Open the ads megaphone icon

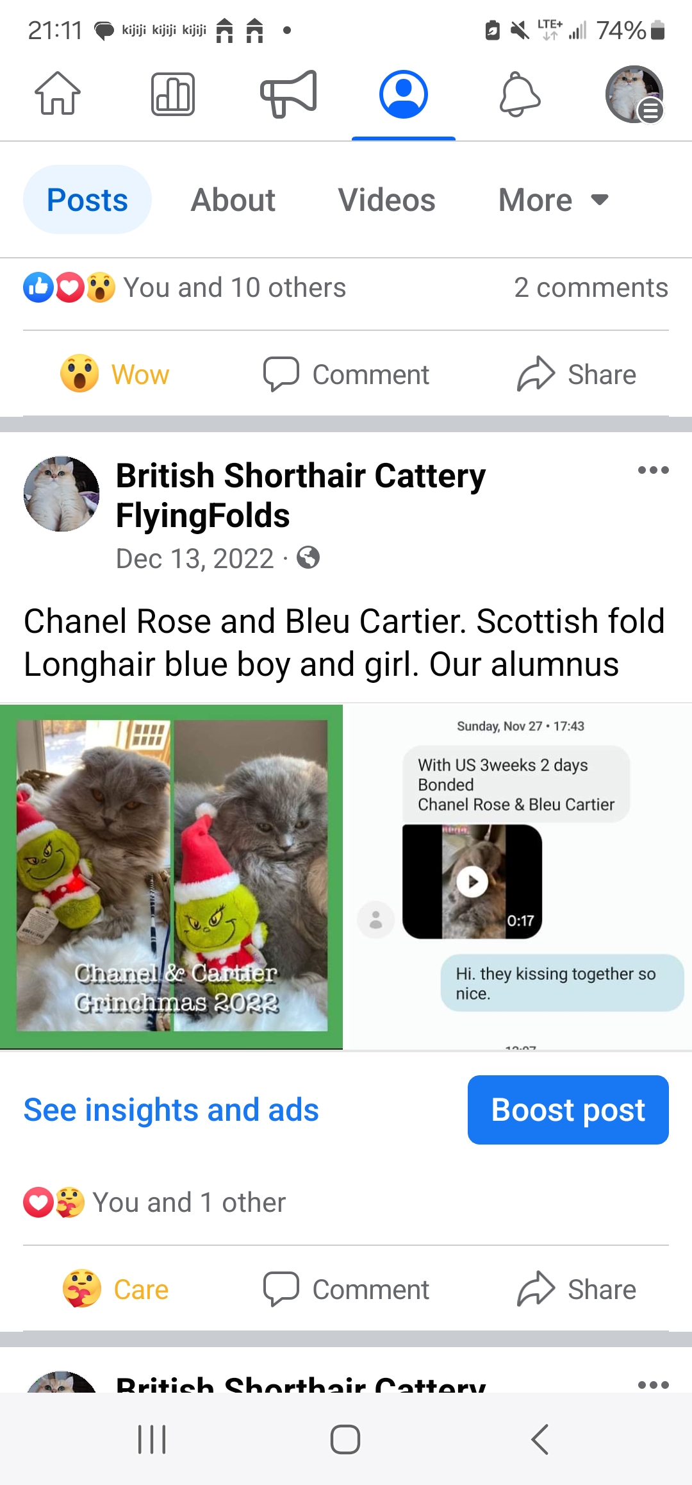(288, 94)
